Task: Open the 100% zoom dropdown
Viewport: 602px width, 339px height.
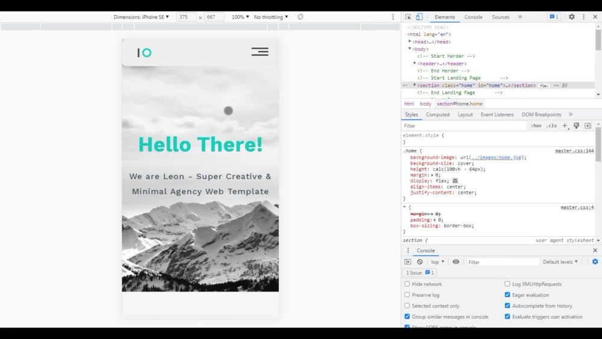Action: click(240, 17)
